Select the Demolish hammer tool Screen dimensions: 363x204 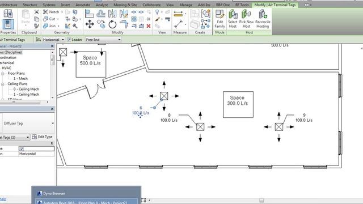pos(75,26)
